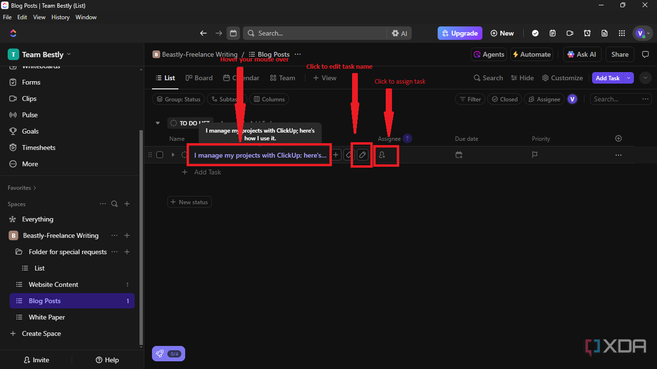The image size is (657, 369).
Task: Click Create Space in sidebar
Action: click(41, 333)
